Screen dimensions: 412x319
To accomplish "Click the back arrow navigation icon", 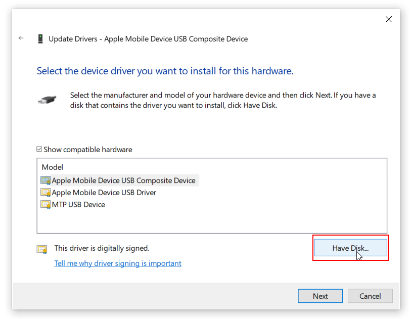I will pyautogui.click(x=20, y=38).
